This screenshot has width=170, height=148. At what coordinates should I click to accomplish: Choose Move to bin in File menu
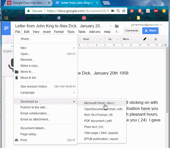45,78
